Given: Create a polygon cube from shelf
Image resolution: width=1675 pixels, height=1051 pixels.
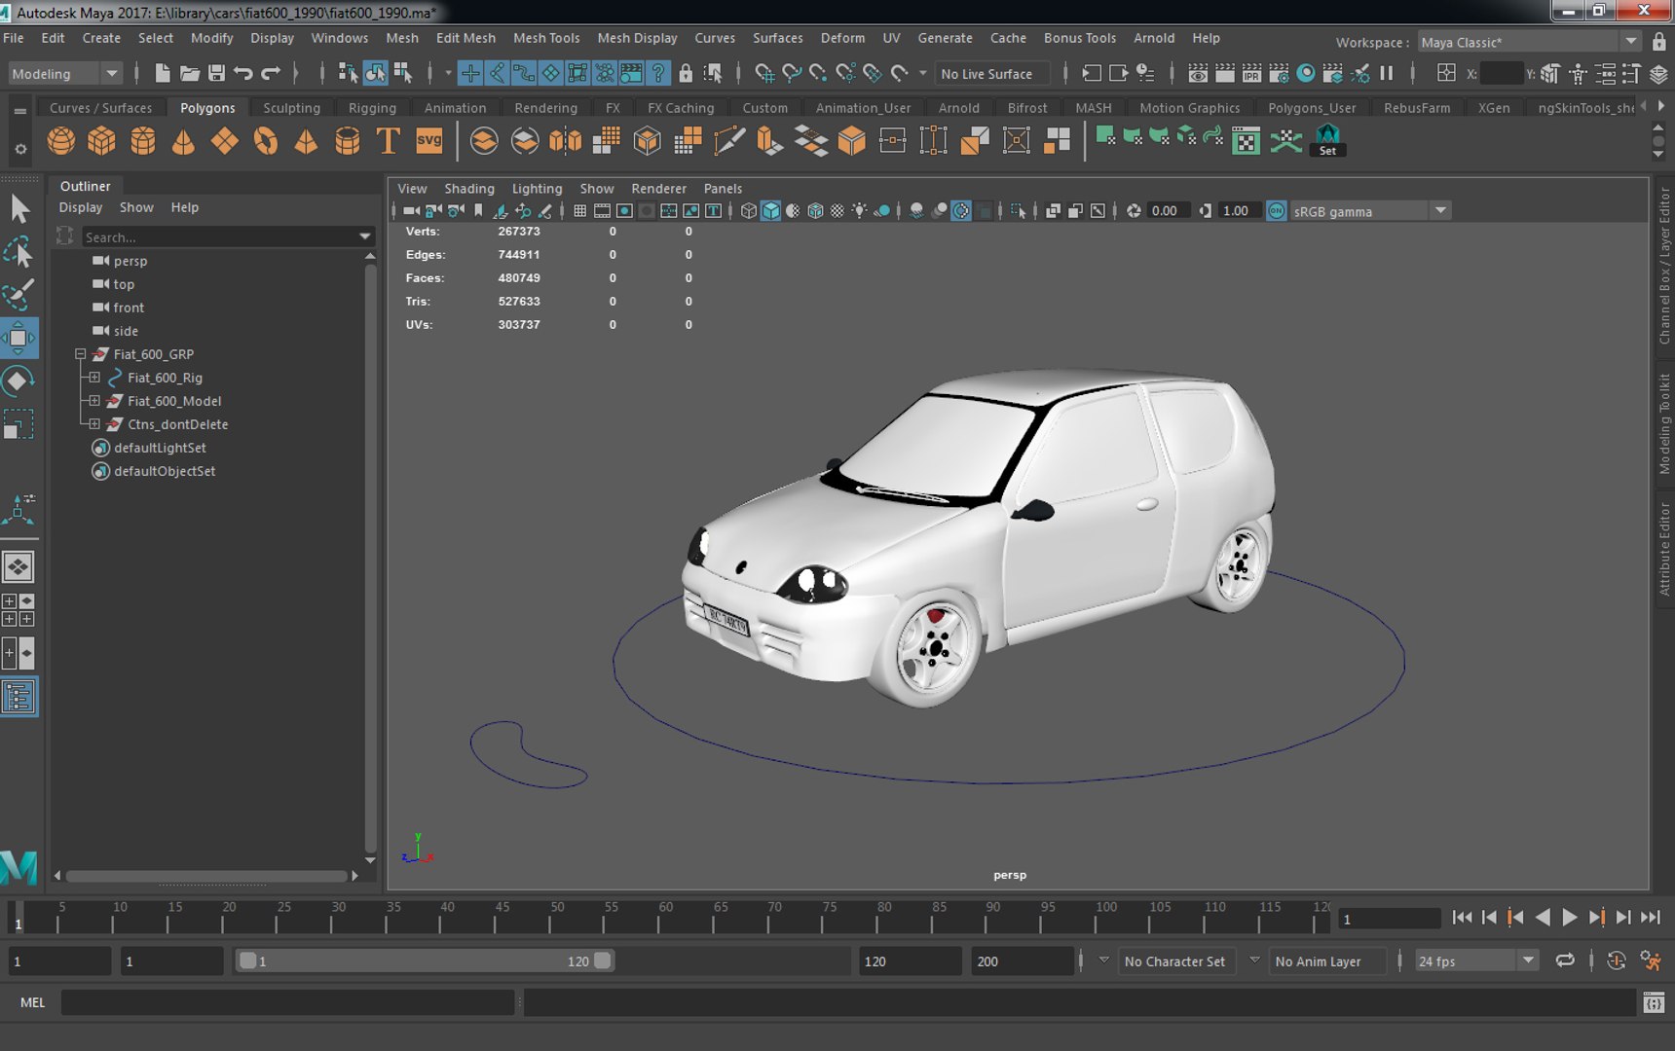Looking at the screenshot, I should 101,141.
